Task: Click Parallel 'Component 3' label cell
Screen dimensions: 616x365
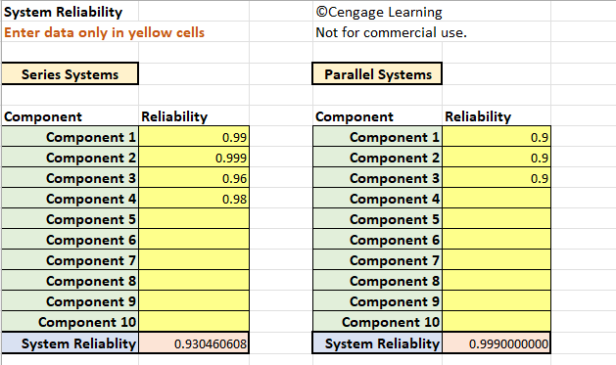Action: [377, 178]
